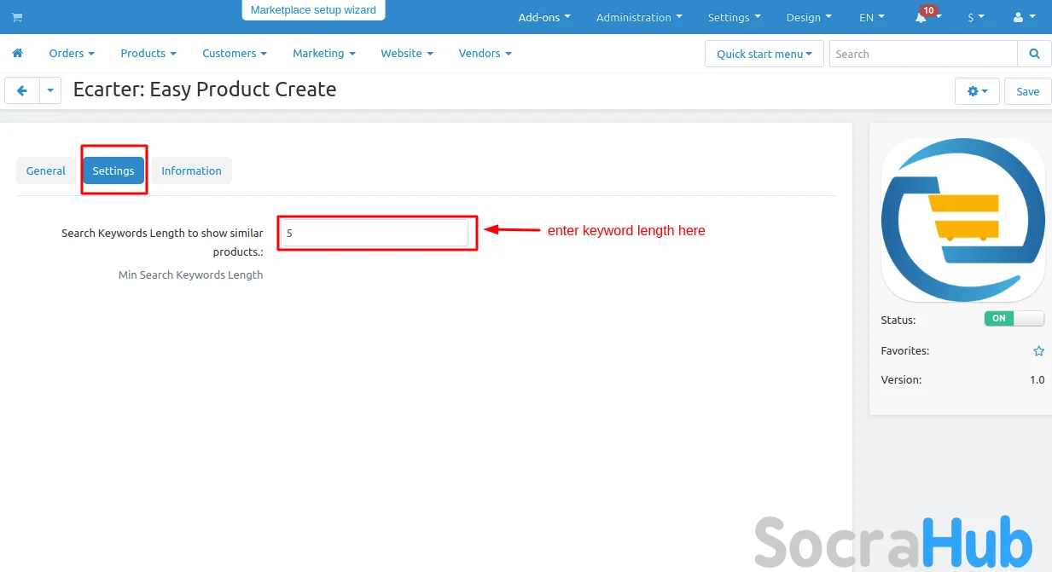This screenshot has height=572, width=1052.
Task: Click the Ecarter add-on logo image
Action: (962, 220)
